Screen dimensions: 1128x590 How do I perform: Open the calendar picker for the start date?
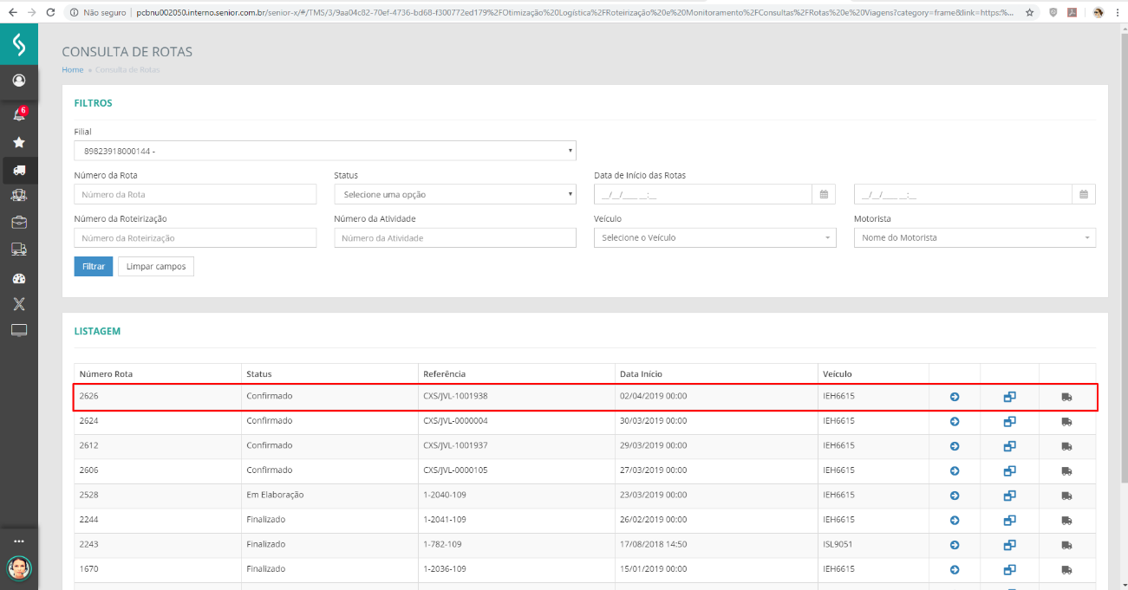pyautogui.click(x=824, y=195)
